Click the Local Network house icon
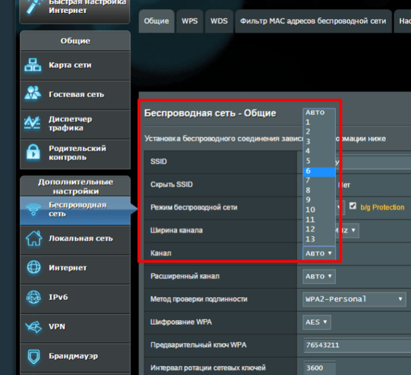Screen dimensions: 411x375 tap(34, 238)
